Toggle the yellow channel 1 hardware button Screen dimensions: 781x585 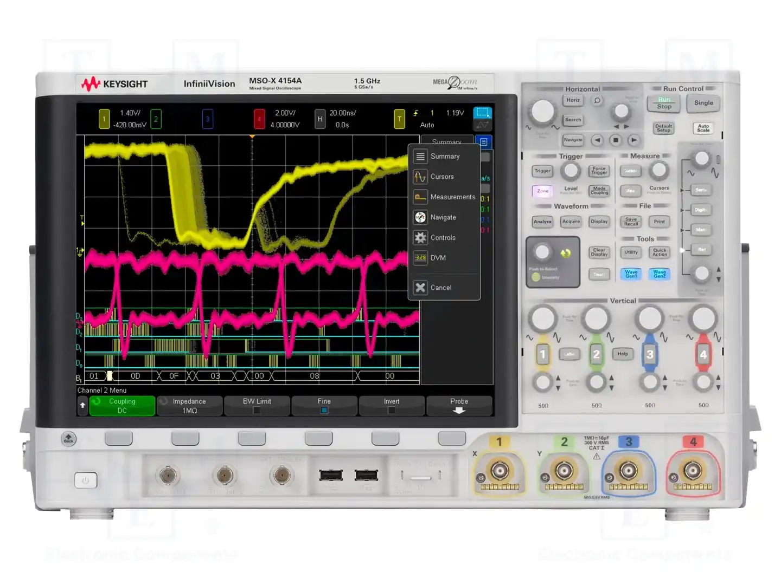(543, 355)
